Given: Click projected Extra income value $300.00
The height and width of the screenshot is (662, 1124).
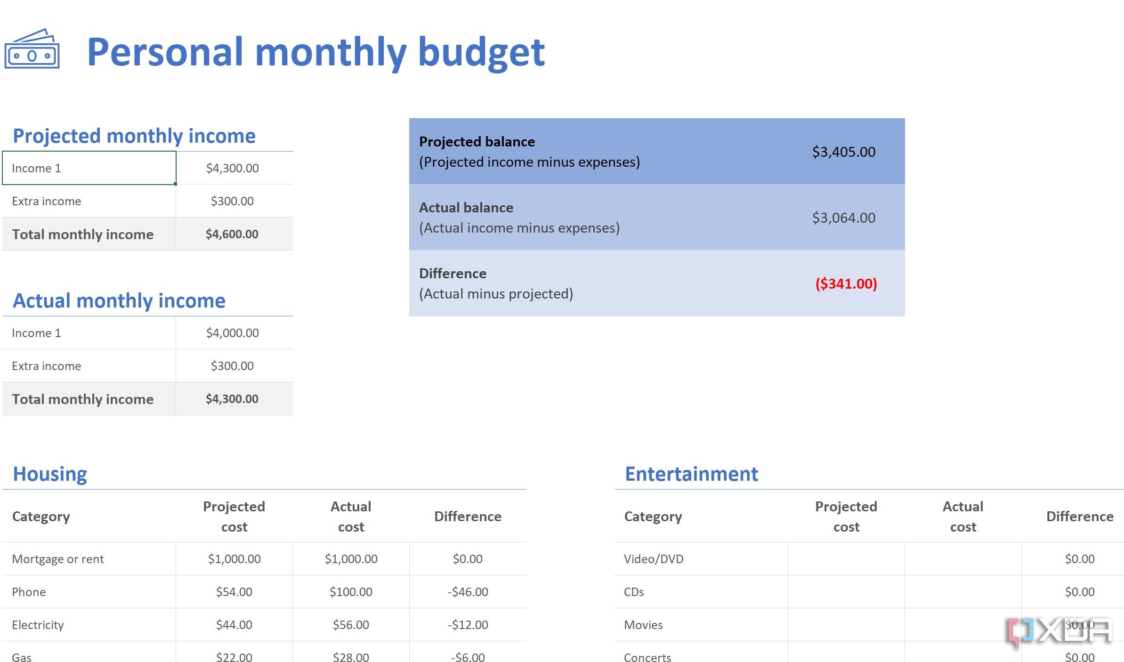Looking at the screenshot, I should click(233, 201).
